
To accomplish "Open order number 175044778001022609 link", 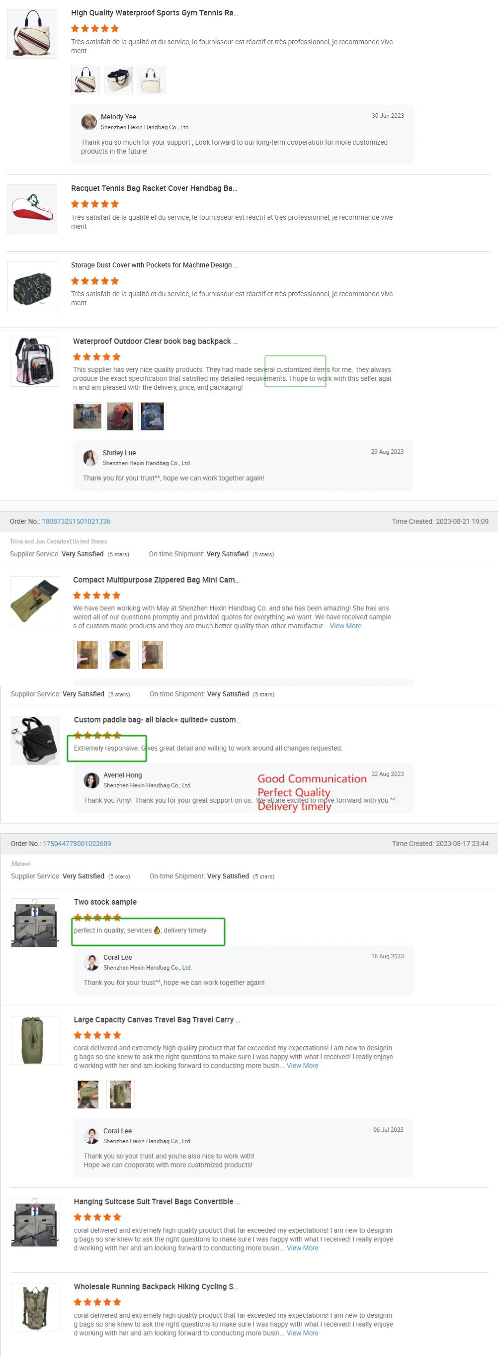I will (77, 844).
